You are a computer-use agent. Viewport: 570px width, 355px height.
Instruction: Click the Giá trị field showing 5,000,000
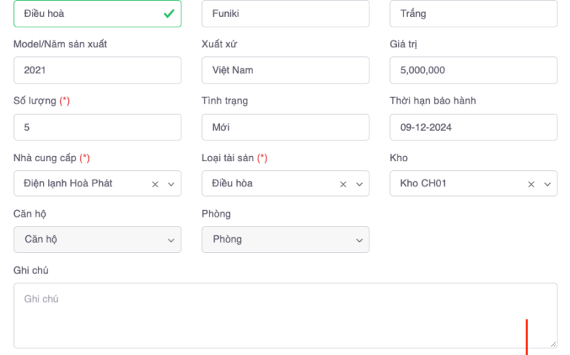[x=473, y=70]
